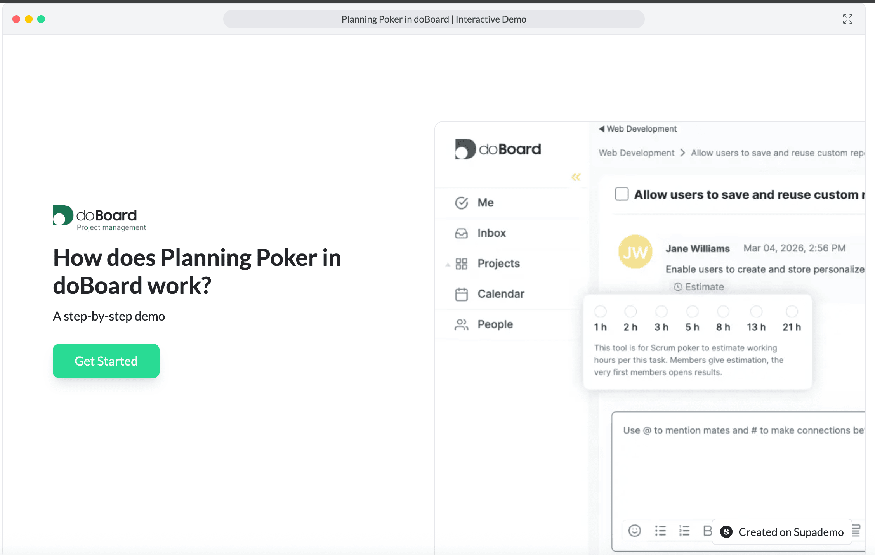Click Jane Williams author name
Screen dimensions: 875x555
coord(698,248)
